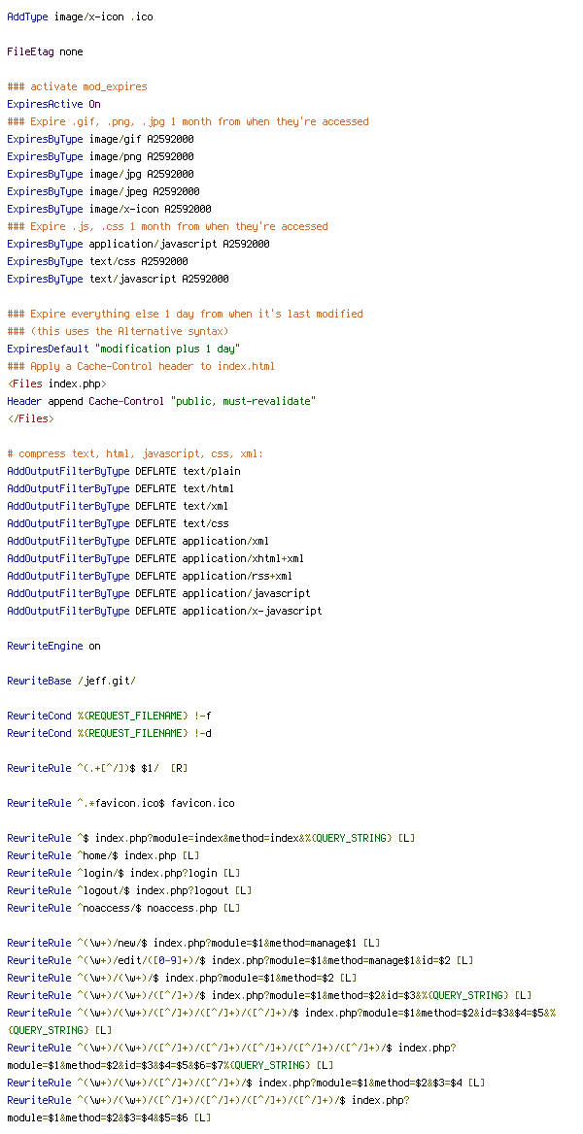Click the DEFLATE text/plain line
The image size is (583, 1134).
coord(123,471)
